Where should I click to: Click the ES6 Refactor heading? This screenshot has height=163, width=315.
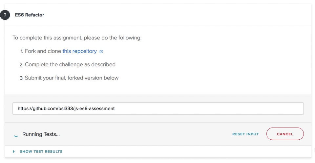pyautogui.click(x=30, y=15)
